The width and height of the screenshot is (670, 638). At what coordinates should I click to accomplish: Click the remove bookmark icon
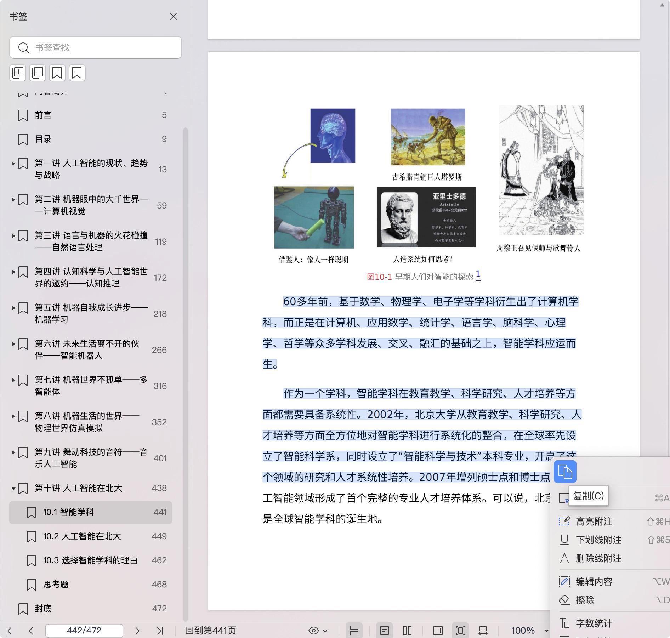point(77,73)
